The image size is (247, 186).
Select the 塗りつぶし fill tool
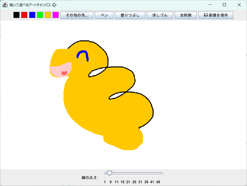tap(130, 15)
